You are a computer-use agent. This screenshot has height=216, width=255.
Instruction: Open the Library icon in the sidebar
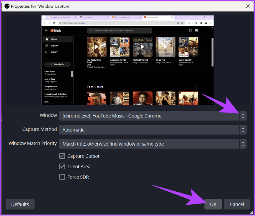(47, 52)
